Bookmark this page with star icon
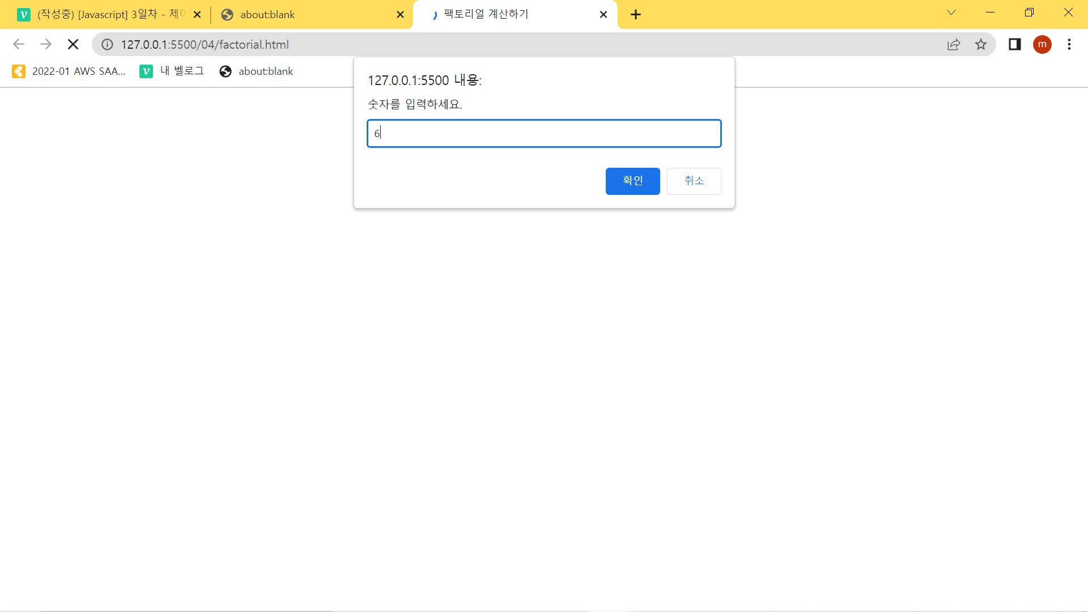Image resolution: width=1088 pixels, height=612 pixels. click(x=981, y=44)
